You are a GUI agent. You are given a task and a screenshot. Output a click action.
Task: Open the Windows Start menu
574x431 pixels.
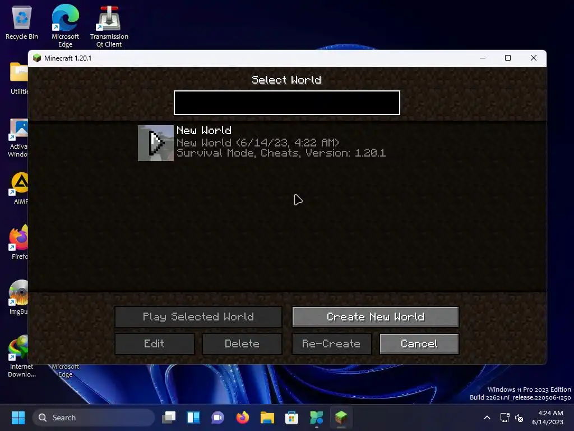click(x=18, y=418)
